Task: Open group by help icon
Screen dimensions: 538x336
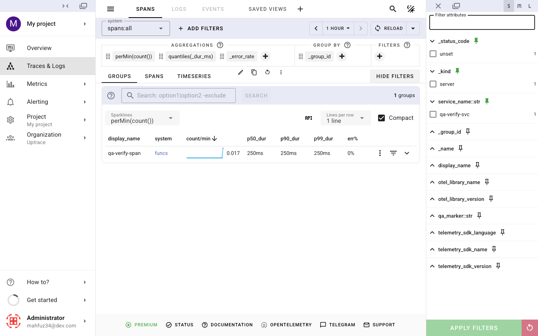Action: [x=347, y=45]
